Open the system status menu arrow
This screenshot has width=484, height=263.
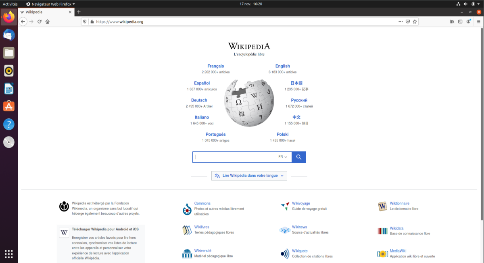[x=478, y=4]
